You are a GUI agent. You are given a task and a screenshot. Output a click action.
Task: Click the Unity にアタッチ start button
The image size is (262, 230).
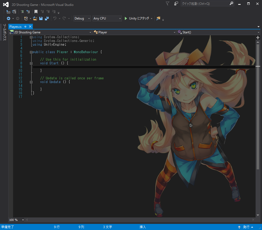[x=137, y=18]
